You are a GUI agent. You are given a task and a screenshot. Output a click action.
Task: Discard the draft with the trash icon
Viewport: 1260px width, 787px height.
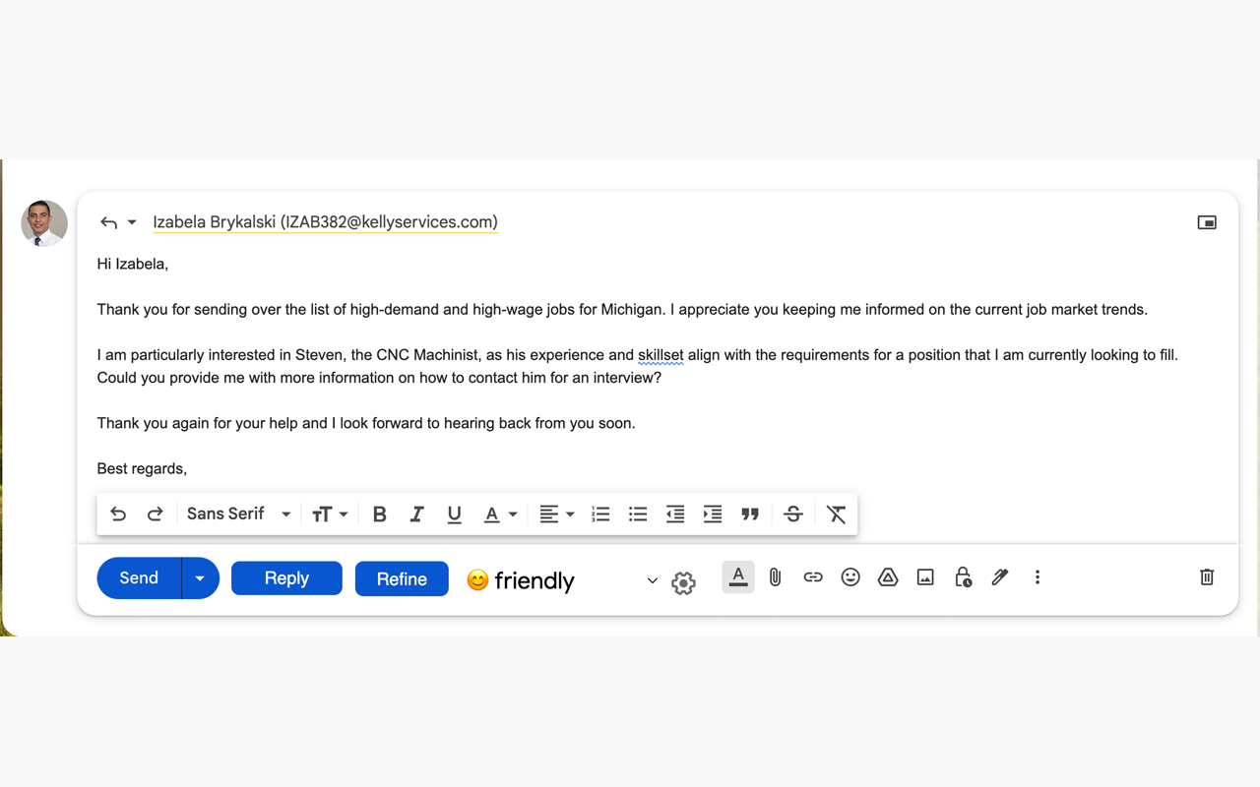(x=1206, y=576)
